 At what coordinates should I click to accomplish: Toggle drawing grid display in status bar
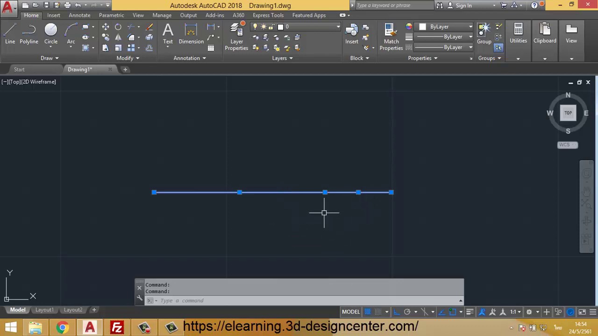tap(368, 312)
